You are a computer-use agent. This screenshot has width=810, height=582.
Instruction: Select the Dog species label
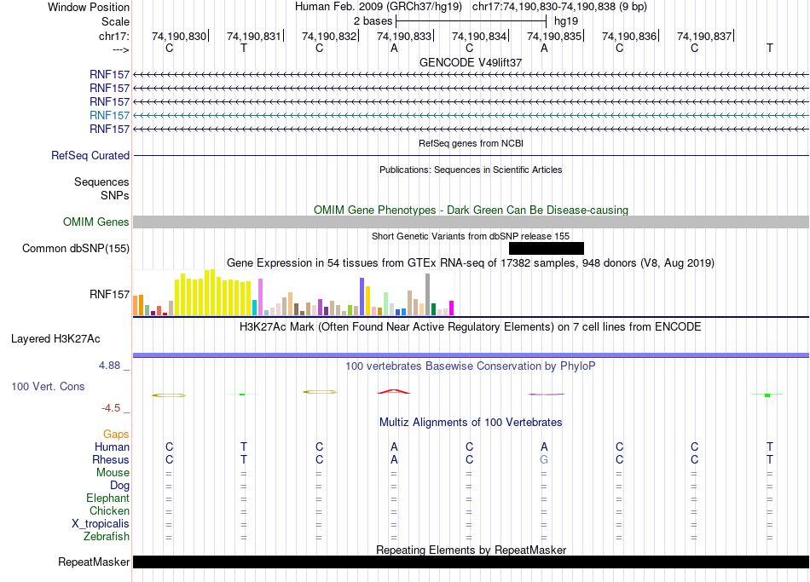pos(120,486)
